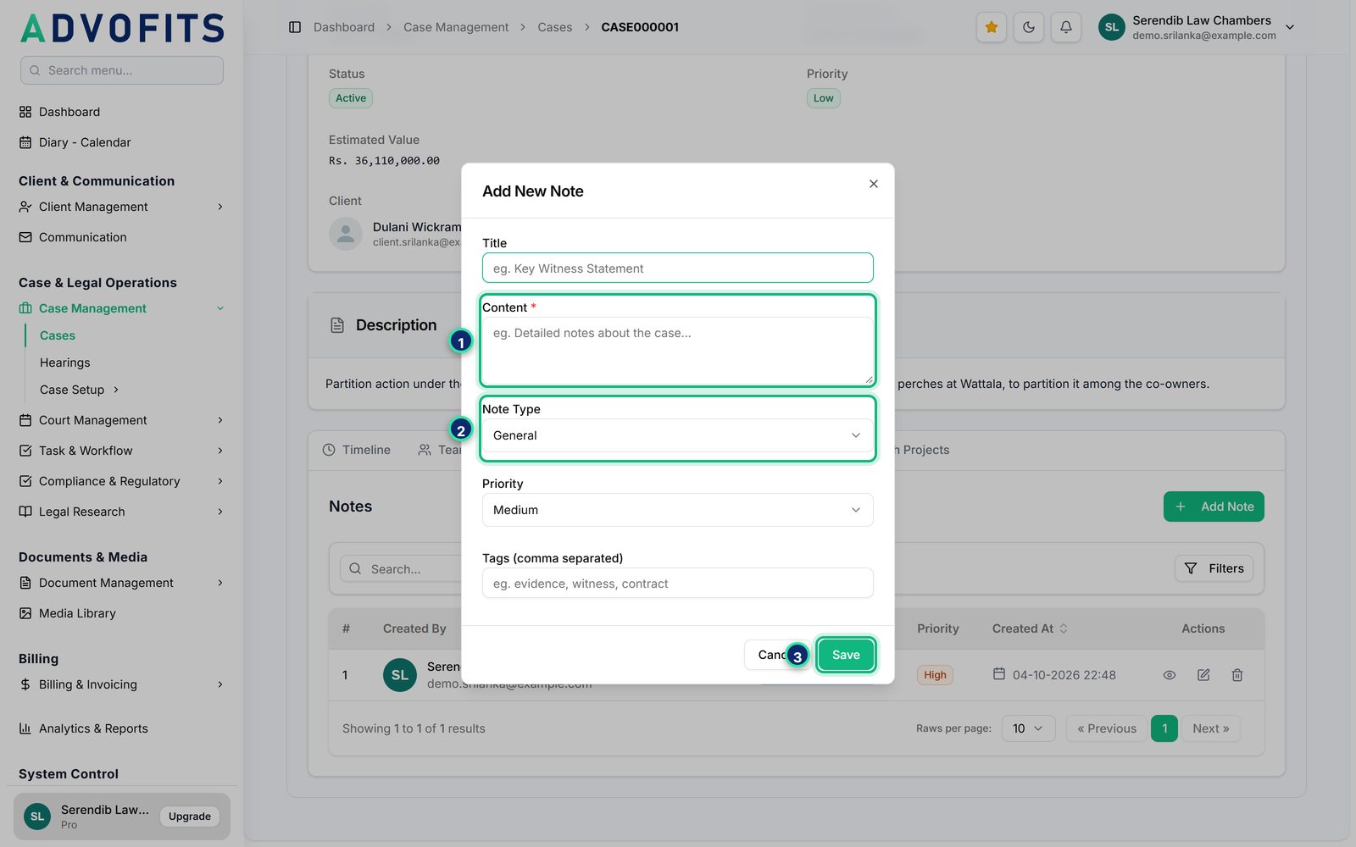
Task: Expand Legal Research submenu
Action: pyautogui.click(x=122, y=512)
